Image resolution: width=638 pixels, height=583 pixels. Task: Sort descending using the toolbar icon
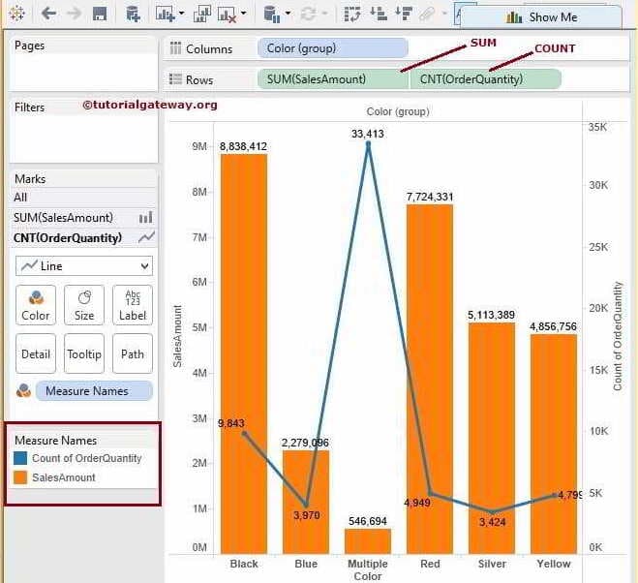pos(404,14)
